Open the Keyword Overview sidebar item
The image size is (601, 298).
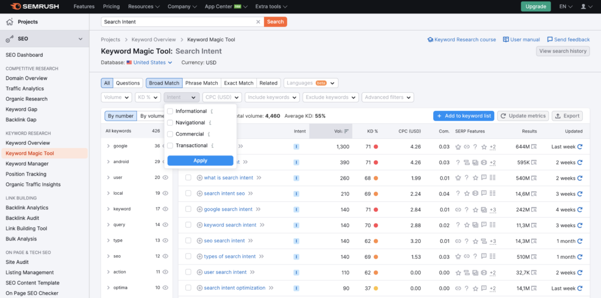pos(28,143)
